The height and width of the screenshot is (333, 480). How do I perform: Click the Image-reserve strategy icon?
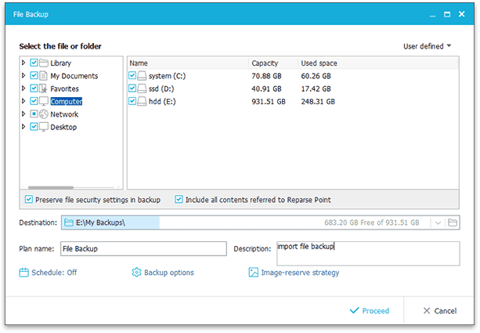click(x=254, y=273)
